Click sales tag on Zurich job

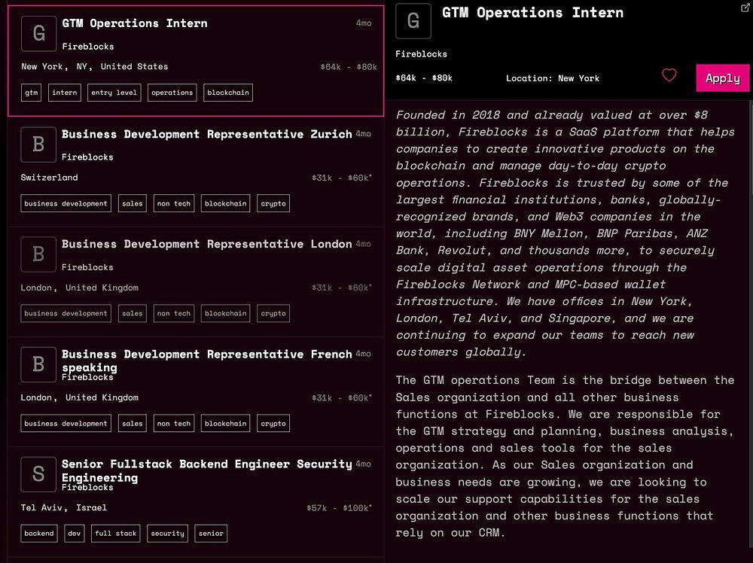coord(132,203)
